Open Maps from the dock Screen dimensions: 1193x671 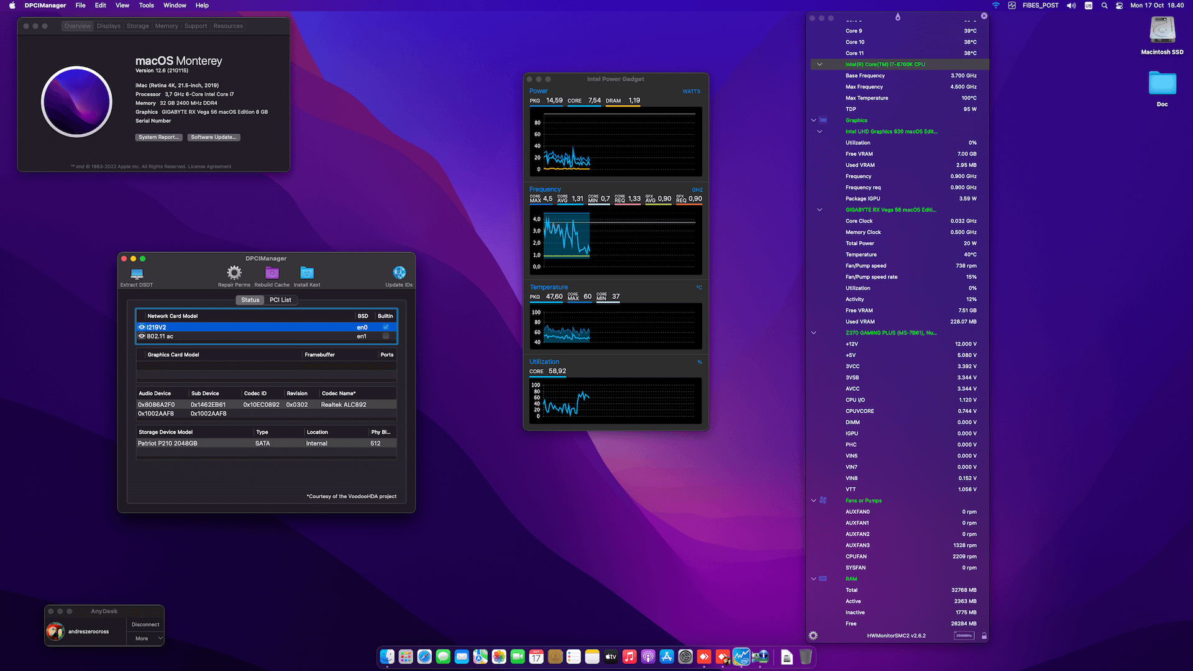(480, 657)
